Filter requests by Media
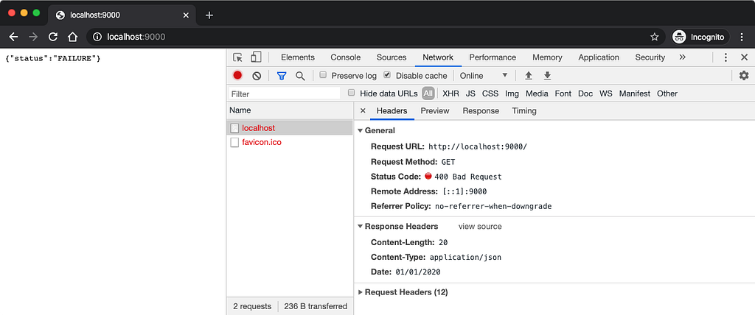 coord(537,93)
